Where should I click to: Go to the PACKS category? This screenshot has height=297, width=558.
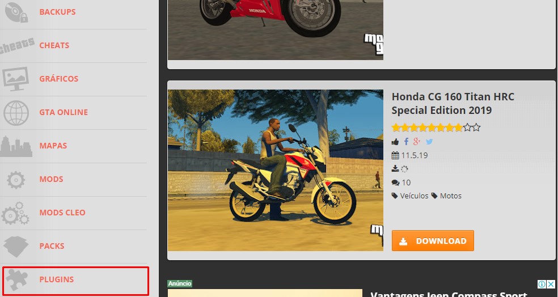(52, 246)
